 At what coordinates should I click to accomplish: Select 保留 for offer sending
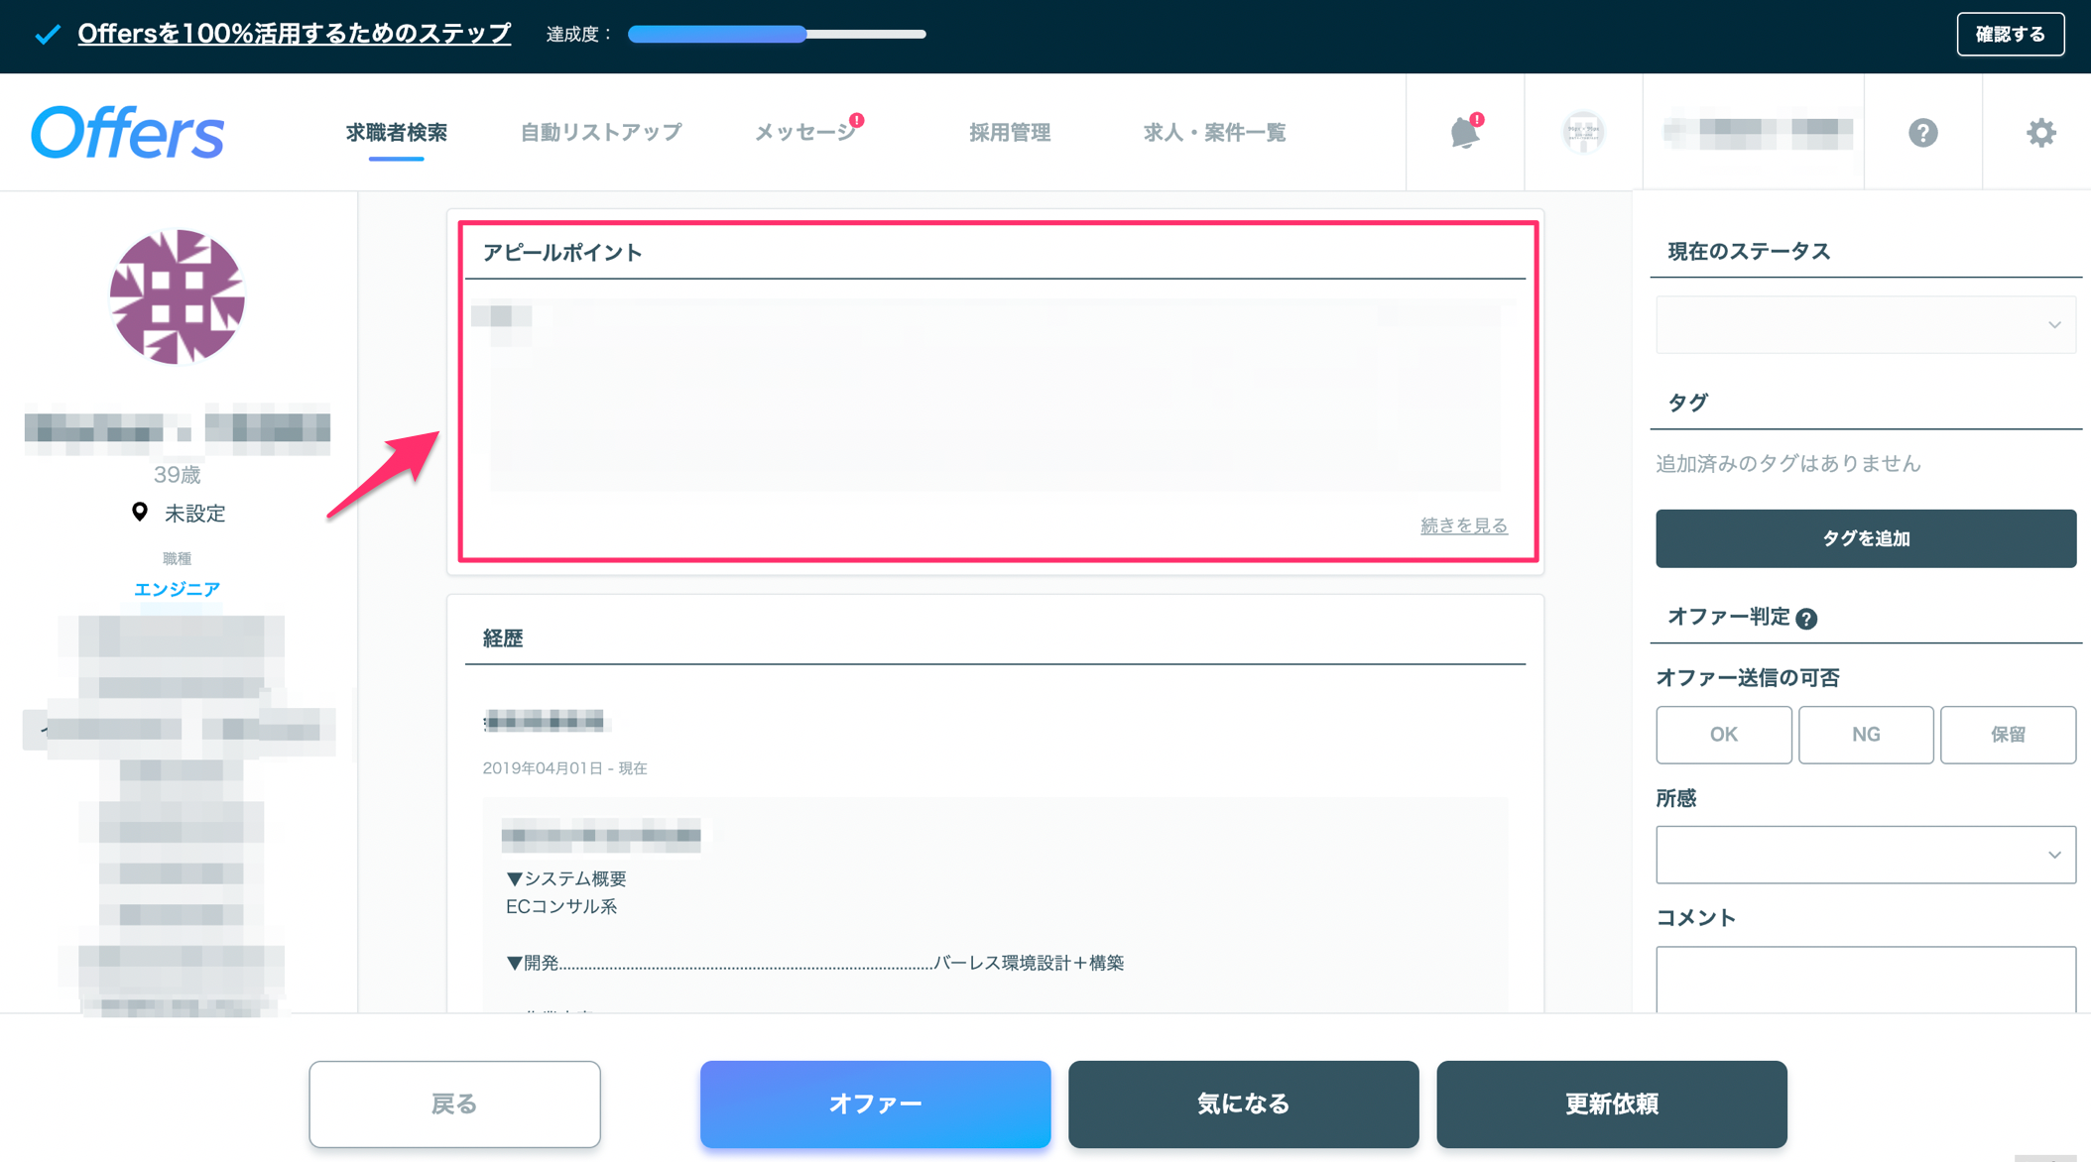(2008, 735)
